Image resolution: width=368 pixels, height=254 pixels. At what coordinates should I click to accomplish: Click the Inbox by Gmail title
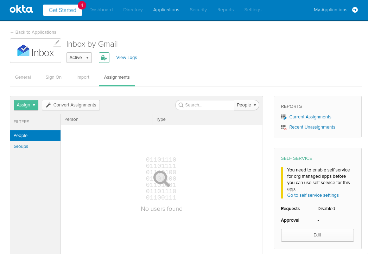click(92, 44)
